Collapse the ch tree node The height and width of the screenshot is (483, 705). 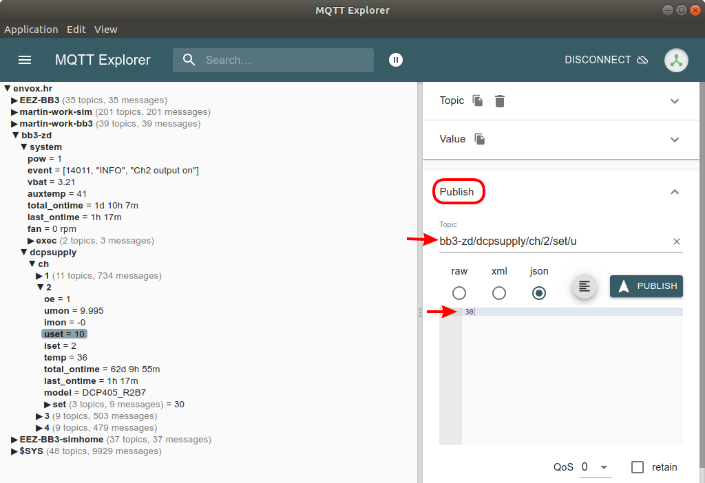pos(32,264)
